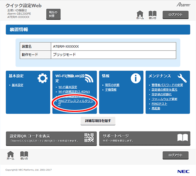
Task: Open ファームウェア更新 link
Action: coord(164,99)
